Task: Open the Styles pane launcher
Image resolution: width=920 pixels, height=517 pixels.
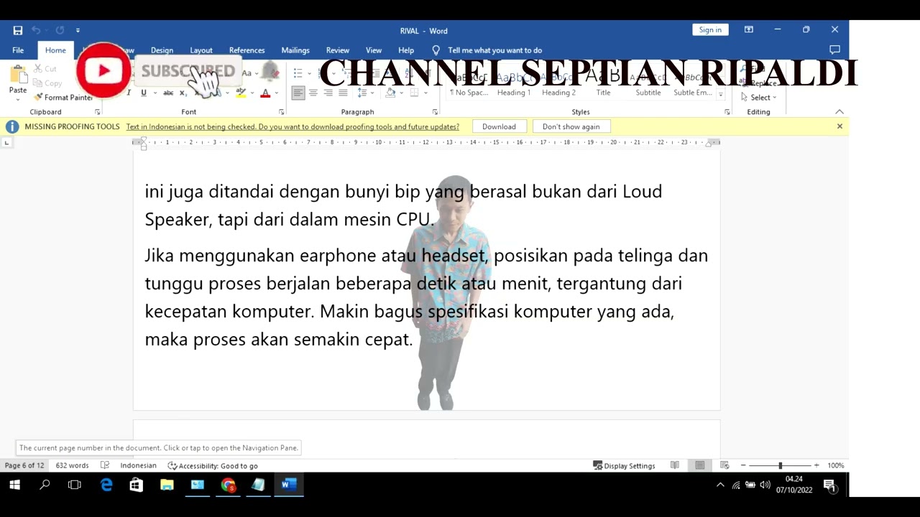Action: pos(727,112)
